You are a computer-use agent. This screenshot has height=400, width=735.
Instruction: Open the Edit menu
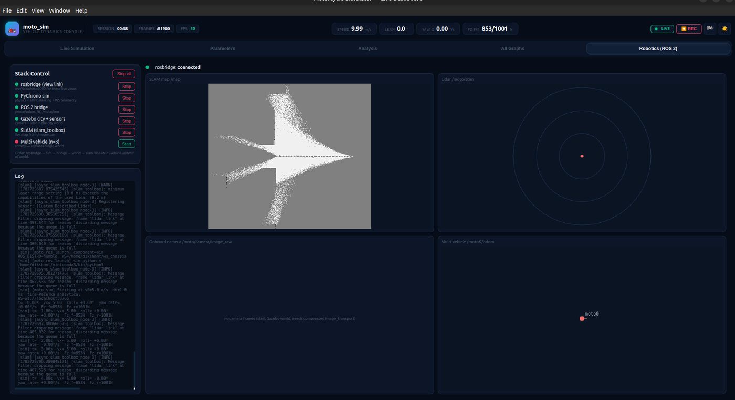point(22,10)
